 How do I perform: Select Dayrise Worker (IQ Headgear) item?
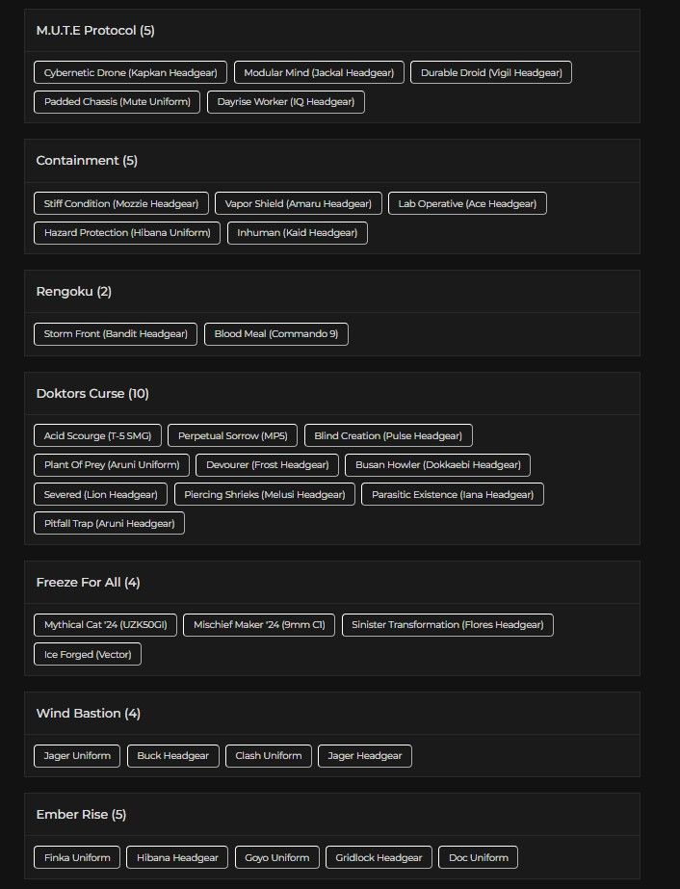286,102
